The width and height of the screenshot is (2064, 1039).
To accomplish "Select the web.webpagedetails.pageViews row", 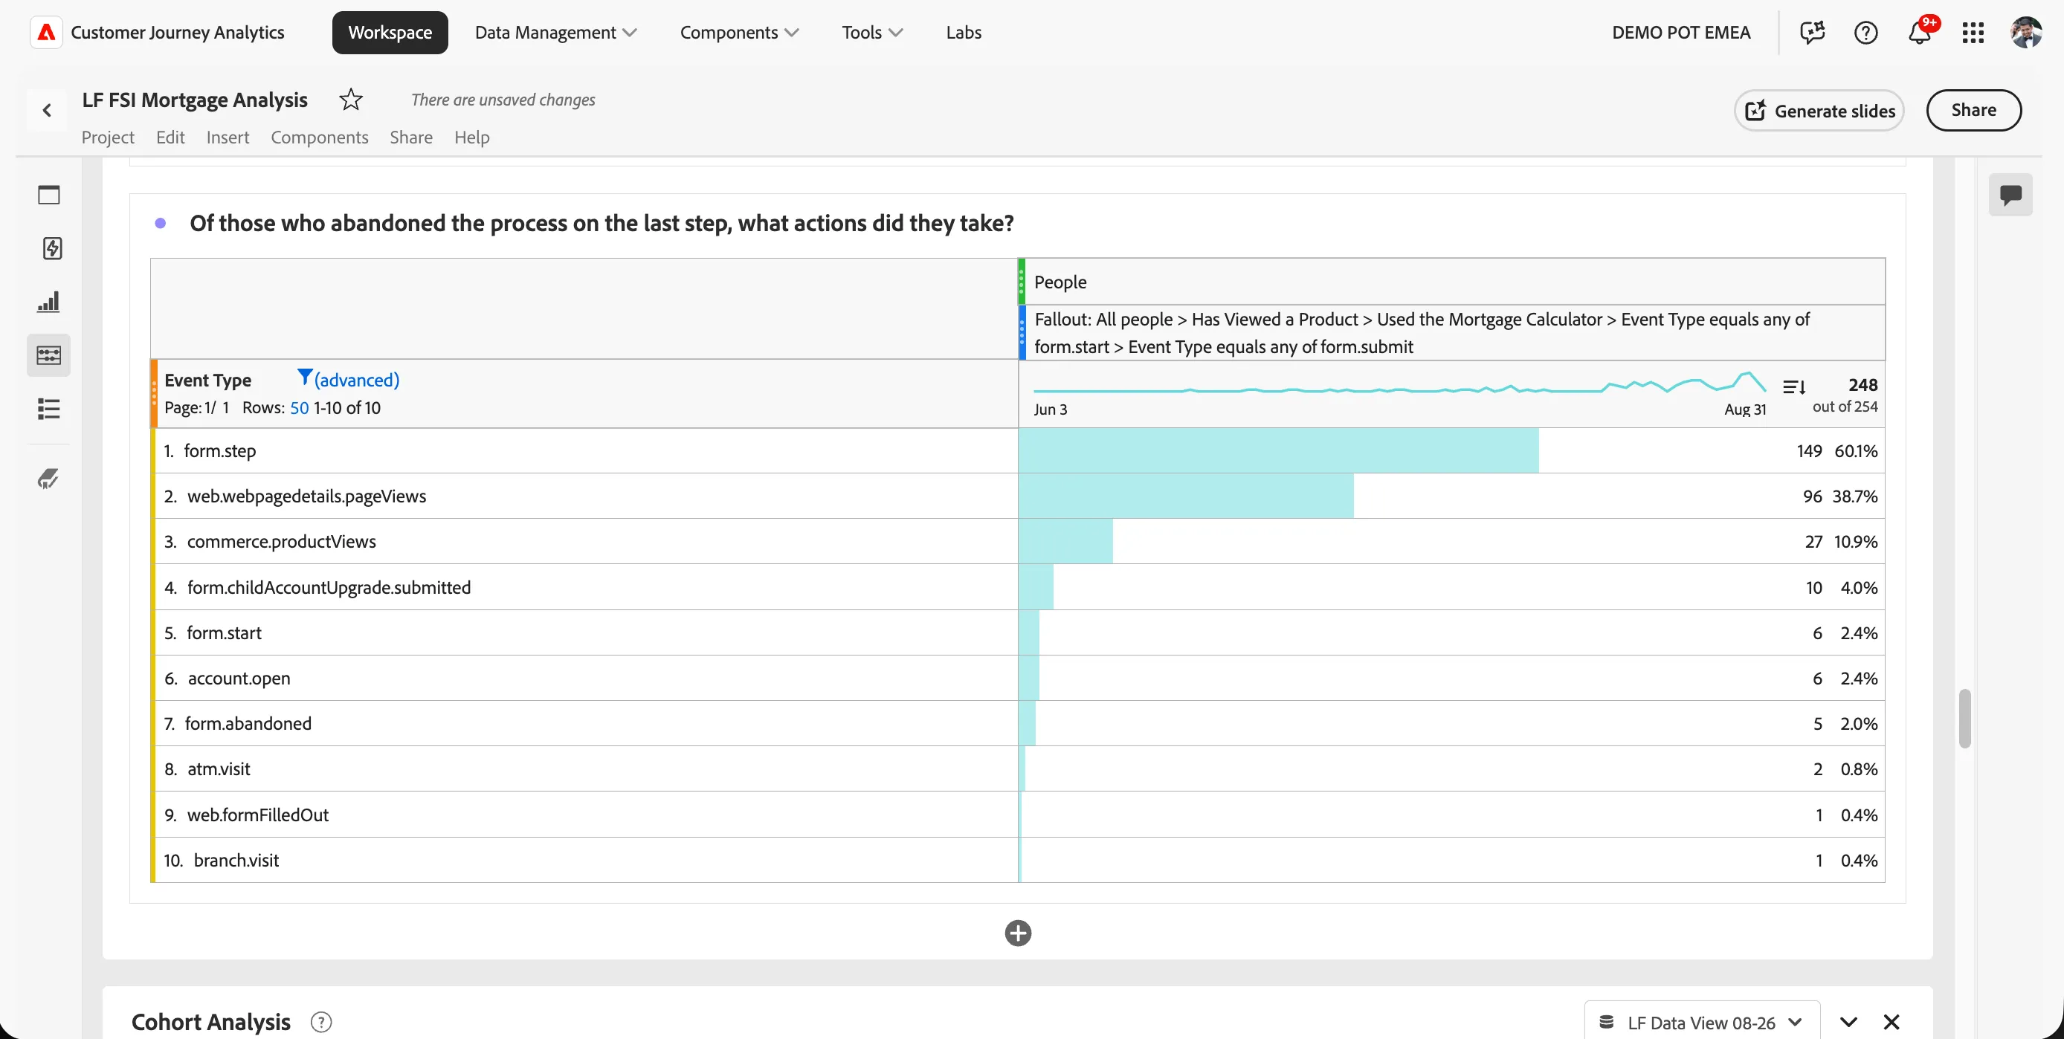I will (x=1018, y=496).
